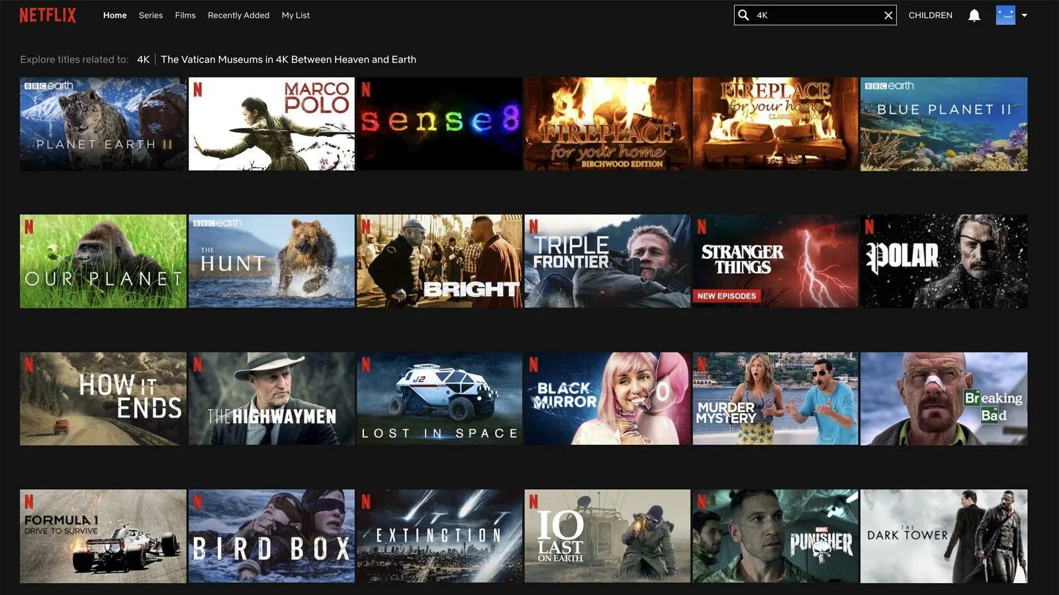Clear the search field with the X icon
1059x595 pixels.
(x=888, y=15)
